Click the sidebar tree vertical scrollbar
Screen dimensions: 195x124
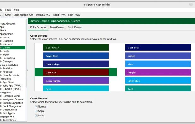click(26, 53)
